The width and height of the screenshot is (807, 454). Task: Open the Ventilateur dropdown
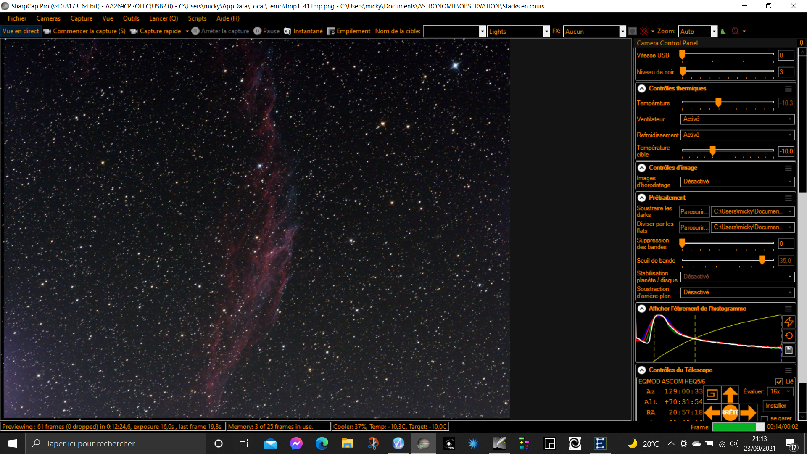tap(737, 119)
